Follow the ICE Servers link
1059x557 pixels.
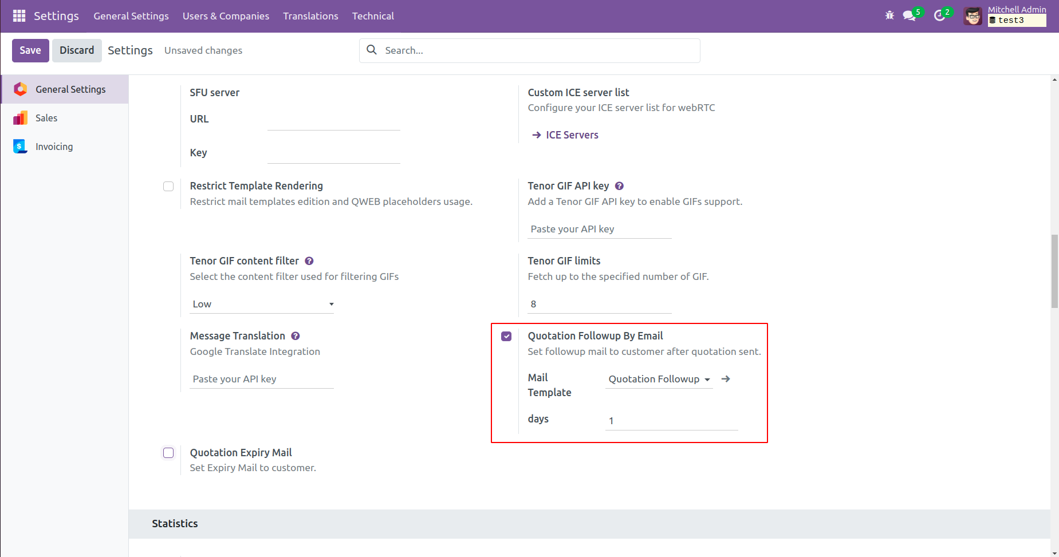(572, 135)
